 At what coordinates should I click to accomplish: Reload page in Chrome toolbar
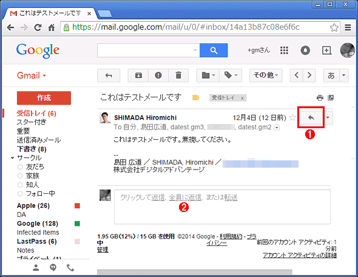pos(38,28)
